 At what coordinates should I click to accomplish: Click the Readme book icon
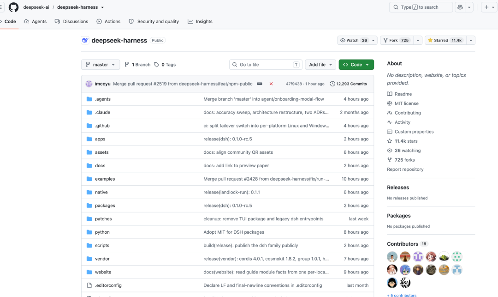pos(389,94)
